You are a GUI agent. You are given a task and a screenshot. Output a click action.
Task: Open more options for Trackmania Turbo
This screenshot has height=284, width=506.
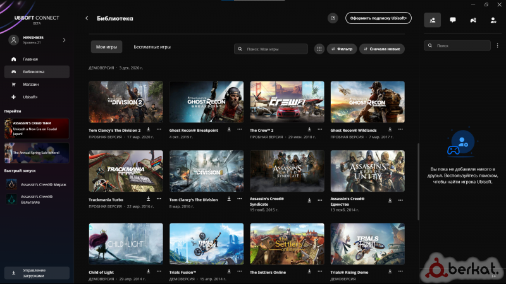(159, 199)
